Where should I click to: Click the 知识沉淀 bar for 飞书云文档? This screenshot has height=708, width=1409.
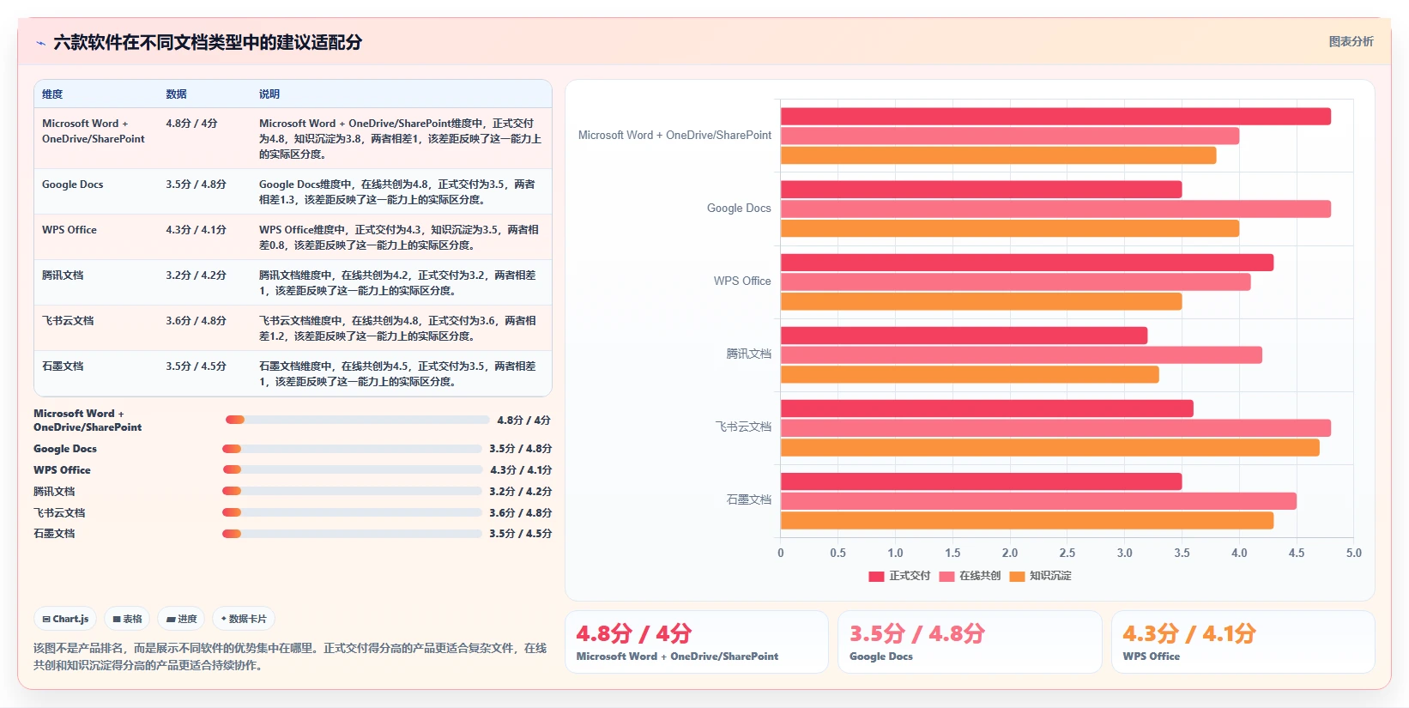coord(1050,448)
